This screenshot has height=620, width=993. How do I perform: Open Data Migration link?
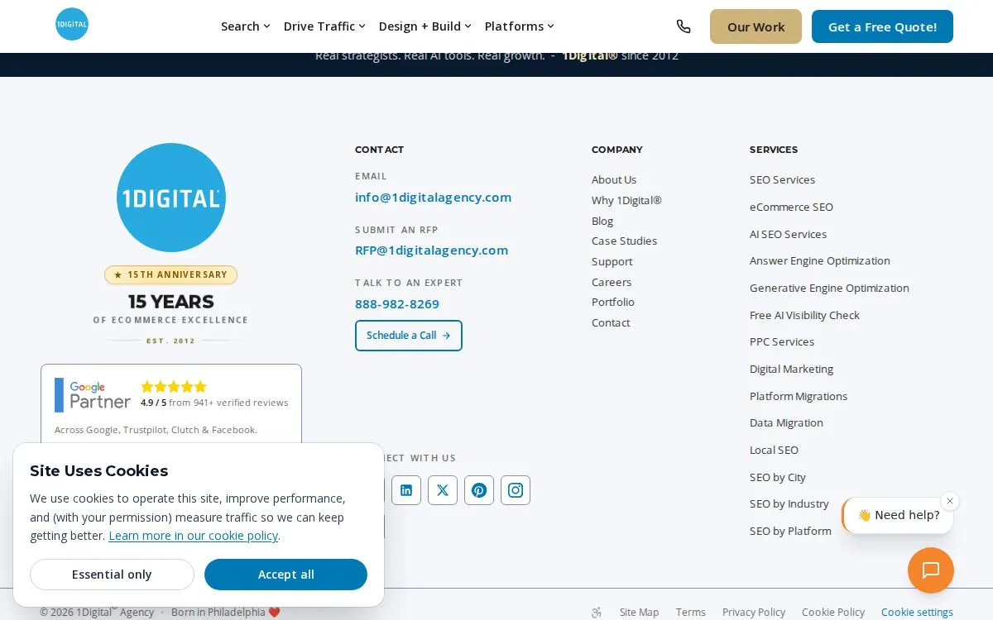tap(787, 423)
